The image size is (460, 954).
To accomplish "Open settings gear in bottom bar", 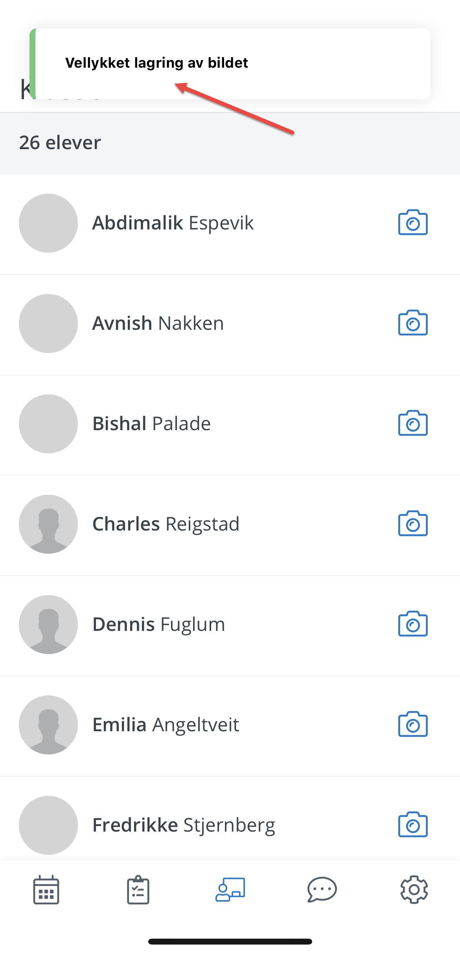I will point(414,889).
